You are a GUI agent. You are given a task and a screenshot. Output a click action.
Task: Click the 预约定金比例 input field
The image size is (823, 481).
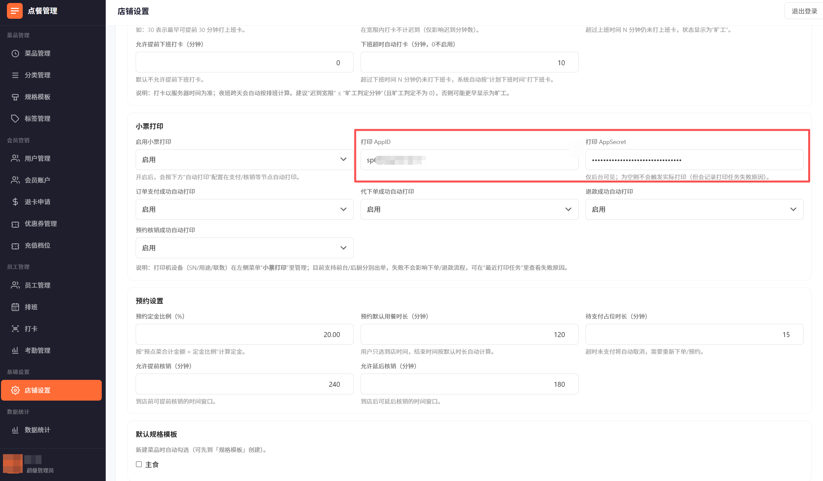click(x=244, y=334)
